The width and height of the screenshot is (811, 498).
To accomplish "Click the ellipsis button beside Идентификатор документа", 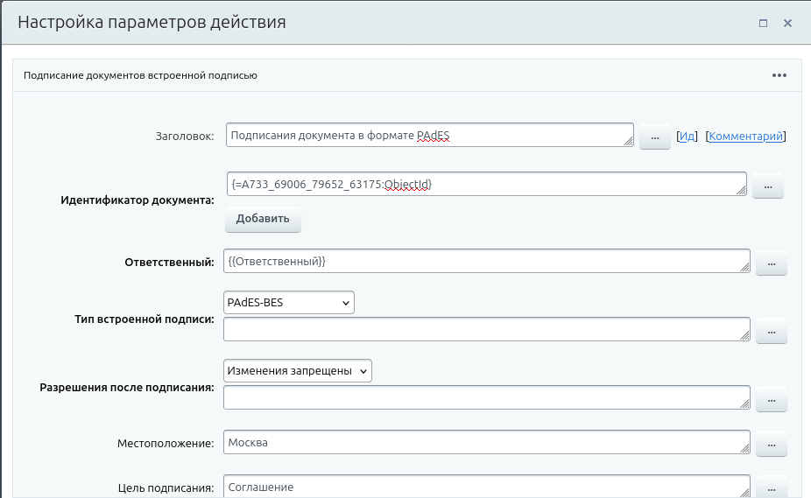I will coord(767,186).
